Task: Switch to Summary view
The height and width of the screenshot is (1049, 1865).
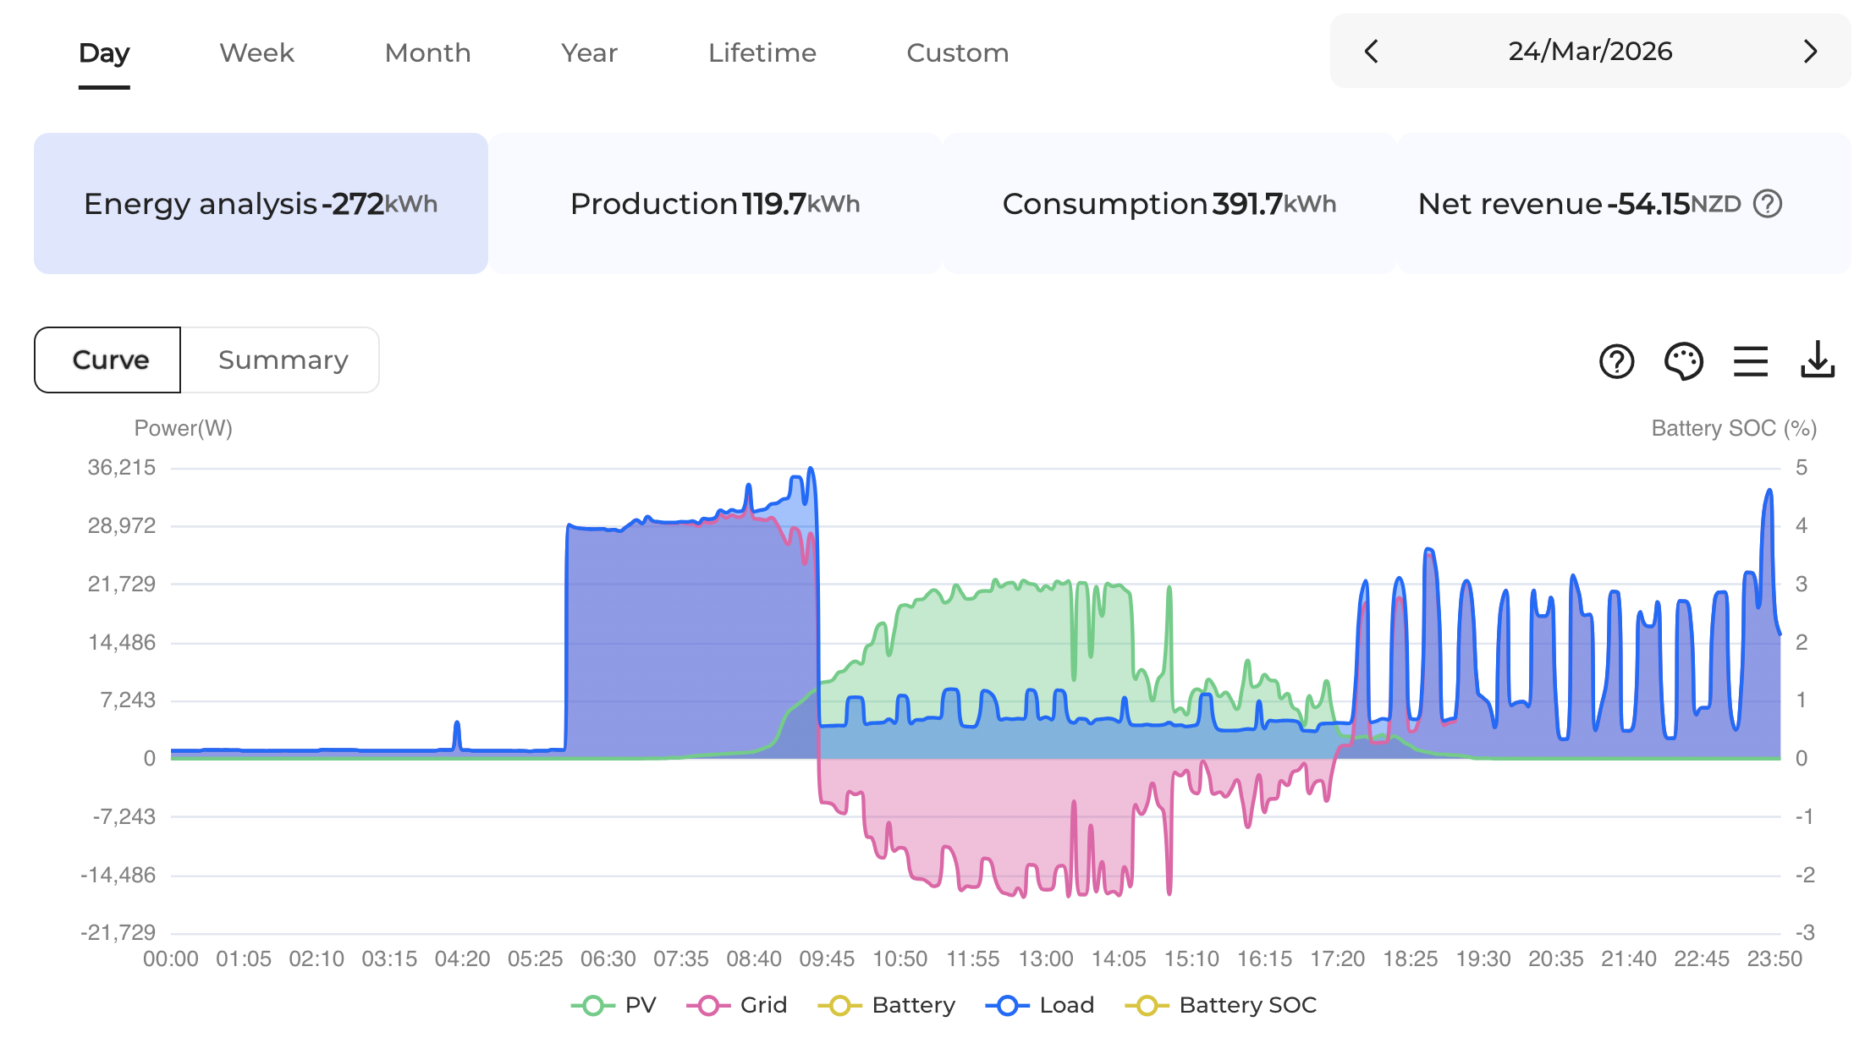Action: (283, 360)
